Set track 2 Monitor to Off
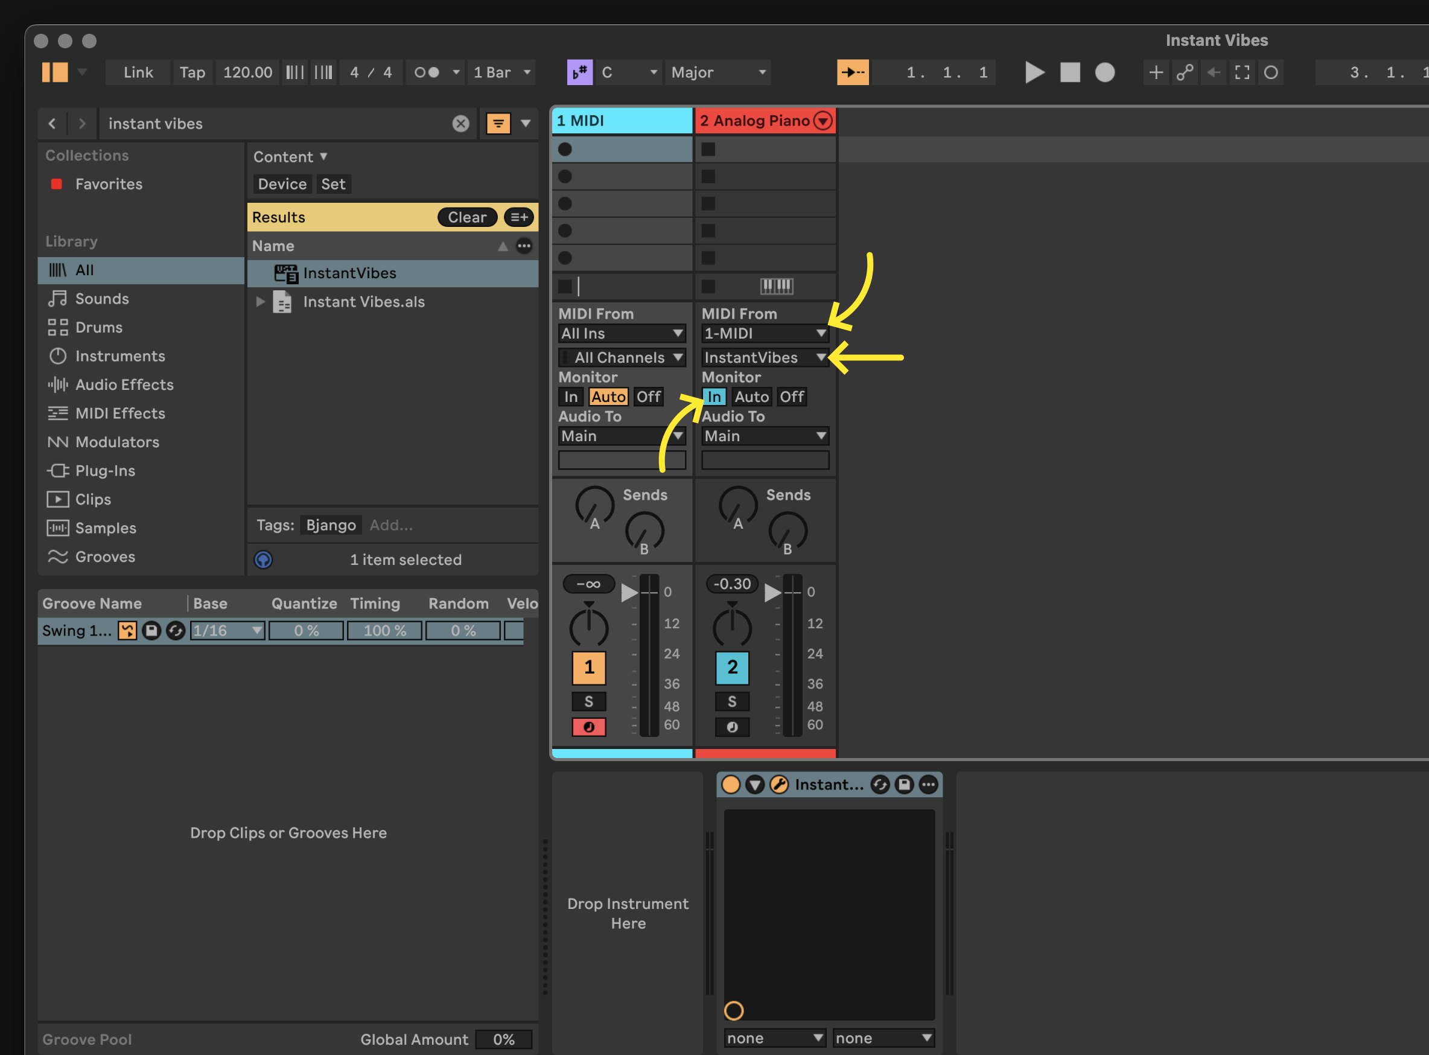The width and height of the screenshot is (1429, 1055). point(792,397)
